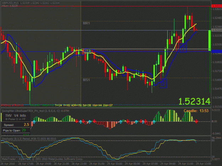The width and height of the screenshot is (222, 166).
Task: Click the 29 Apr 03:00 time label
Action: click(x=114, y=164)
